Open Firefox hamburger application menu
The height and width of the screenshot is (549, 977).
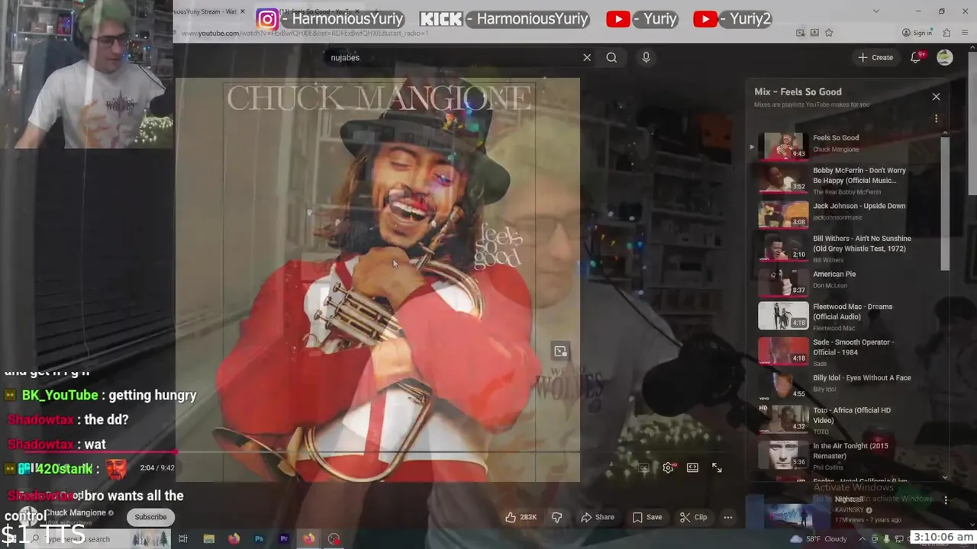tap(966, 33)
